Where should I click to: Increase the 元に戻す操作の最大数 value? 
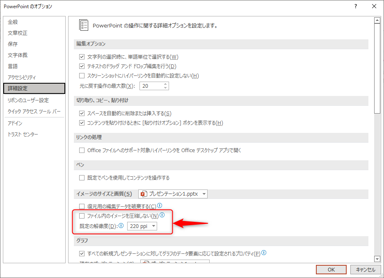coord(165,84)
